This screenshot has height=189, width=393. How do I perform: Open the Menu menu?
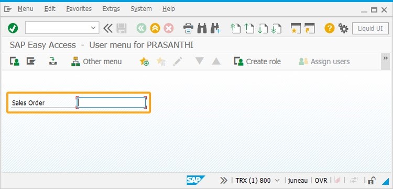25,9
